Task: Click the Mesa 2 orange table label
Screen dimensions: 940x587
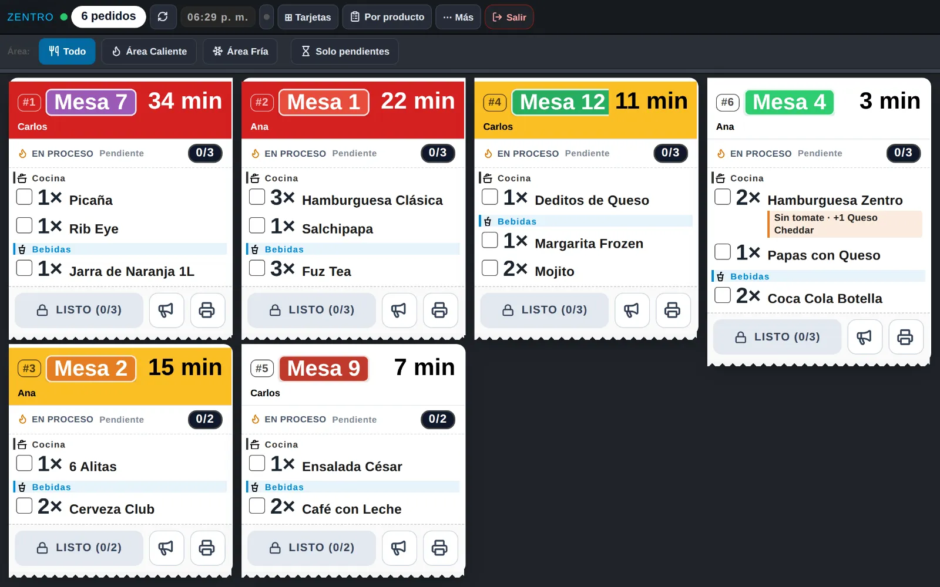Action: [x=91, y=369]
